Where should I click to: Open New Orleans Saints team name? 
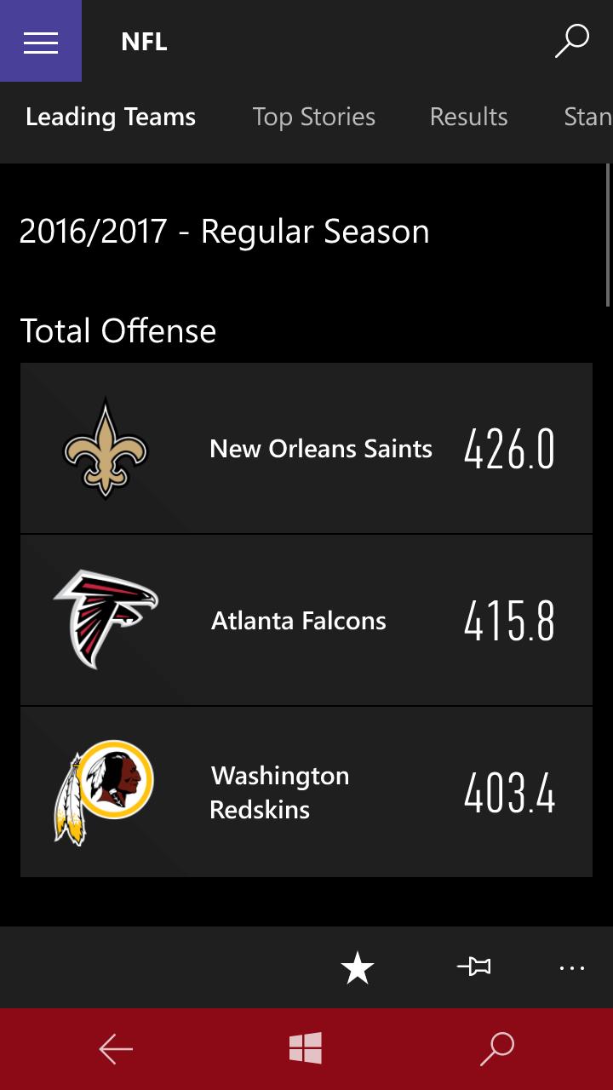(x=321, y=449)
